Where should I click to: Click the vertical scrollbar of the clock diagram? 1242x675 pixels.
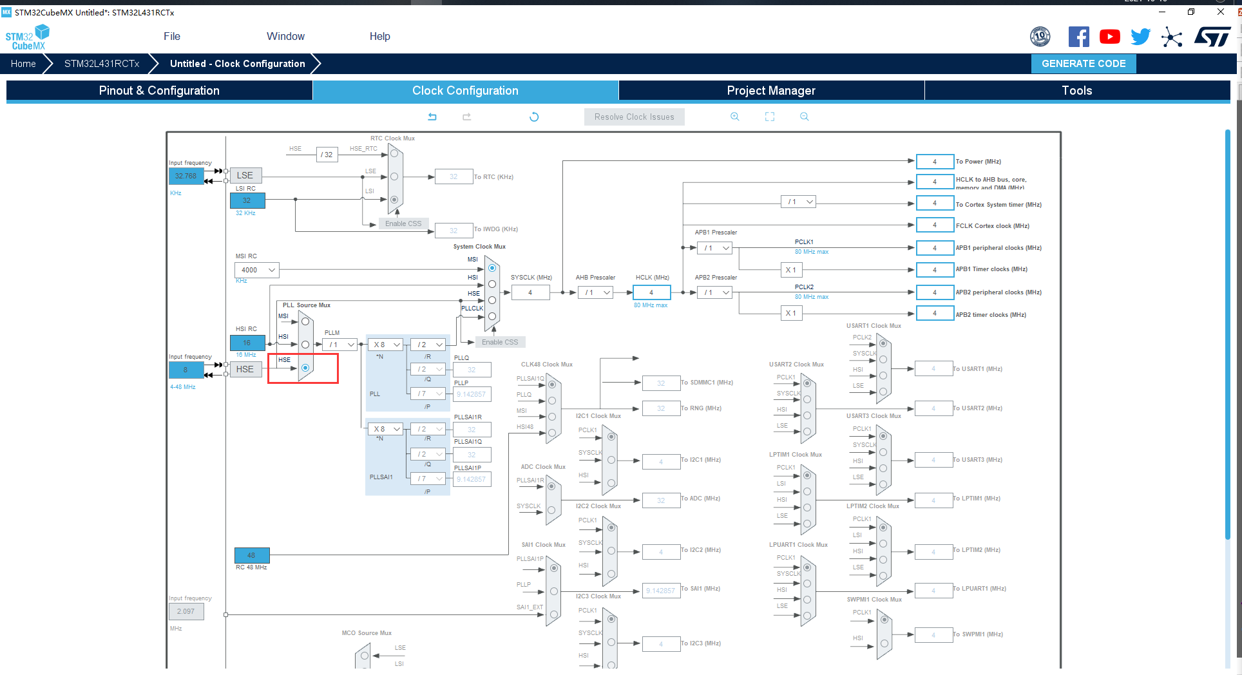pyautogui.click(x=1228, y=335)
